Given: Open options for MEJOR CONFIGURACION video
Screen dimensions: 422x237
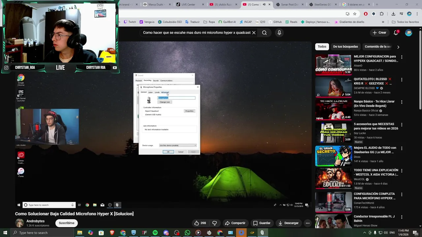Looking at the screenshot, I should coord(402,57).
